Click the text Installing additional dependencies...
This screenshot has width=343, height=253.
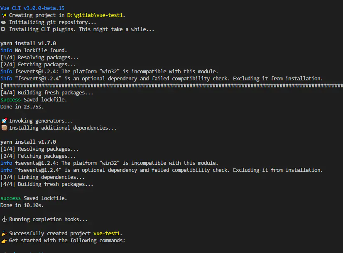pos(63,128)
